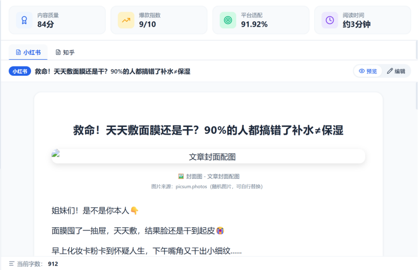Image resolution: width=418 pixels, height=270 pixels.
Task: Click the word count list icon
Action: click(11, 264)
